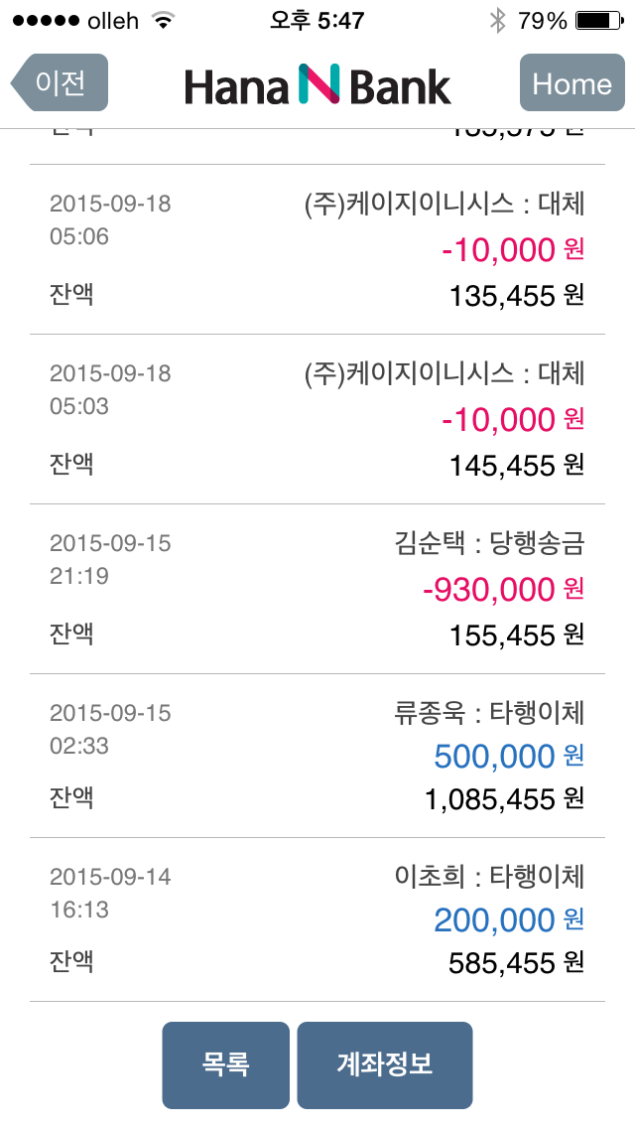Tap the 1,085,455 원 balance
The image size is (635, 1128).
pyautogui.click(x=505, y=799)
